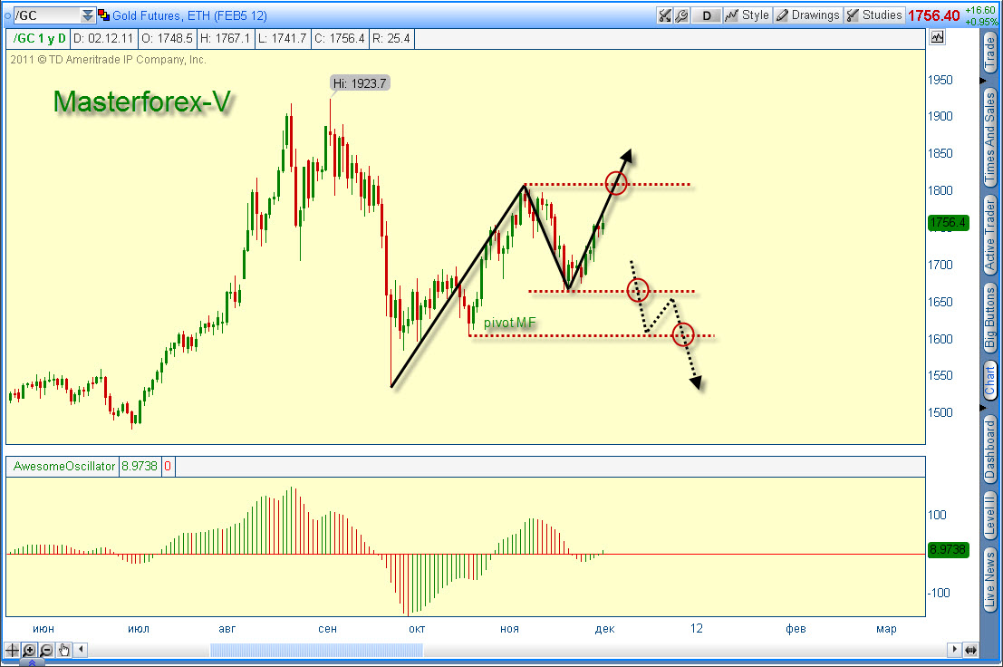The image size is (1003, 667).
Task: Click the +16.60 net change value
Action: tap(980, 10)
